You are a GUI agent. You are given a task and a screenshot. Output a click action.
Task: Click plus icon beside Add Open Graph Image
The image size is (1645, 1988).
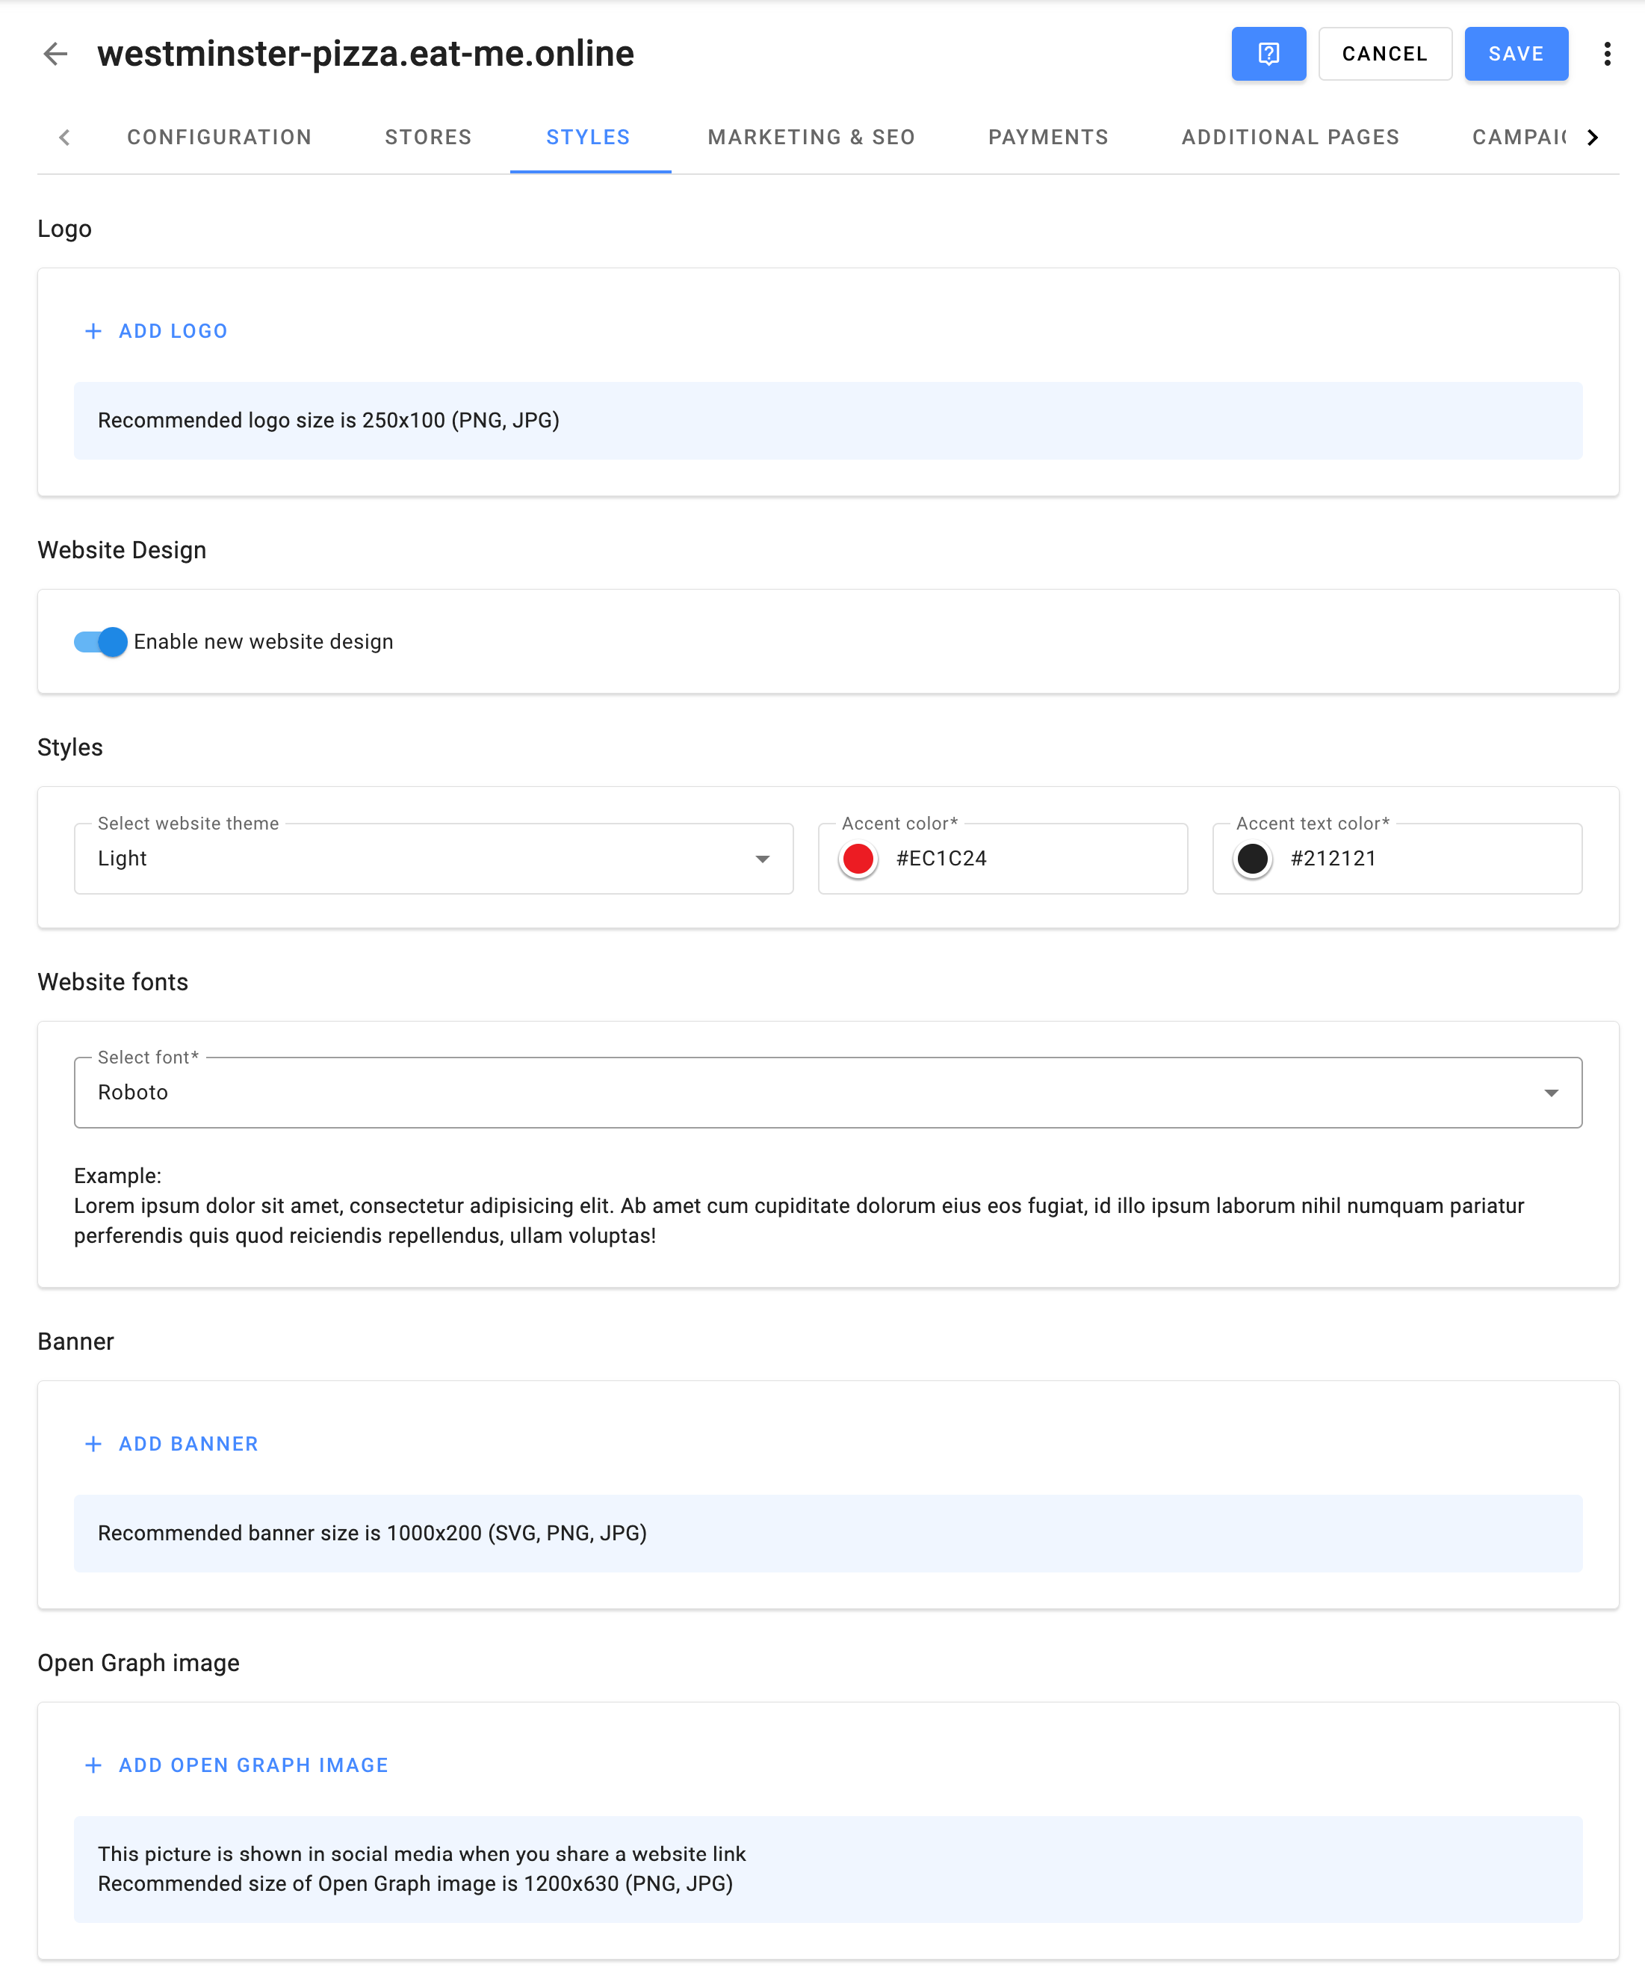tap(93, 1765)
